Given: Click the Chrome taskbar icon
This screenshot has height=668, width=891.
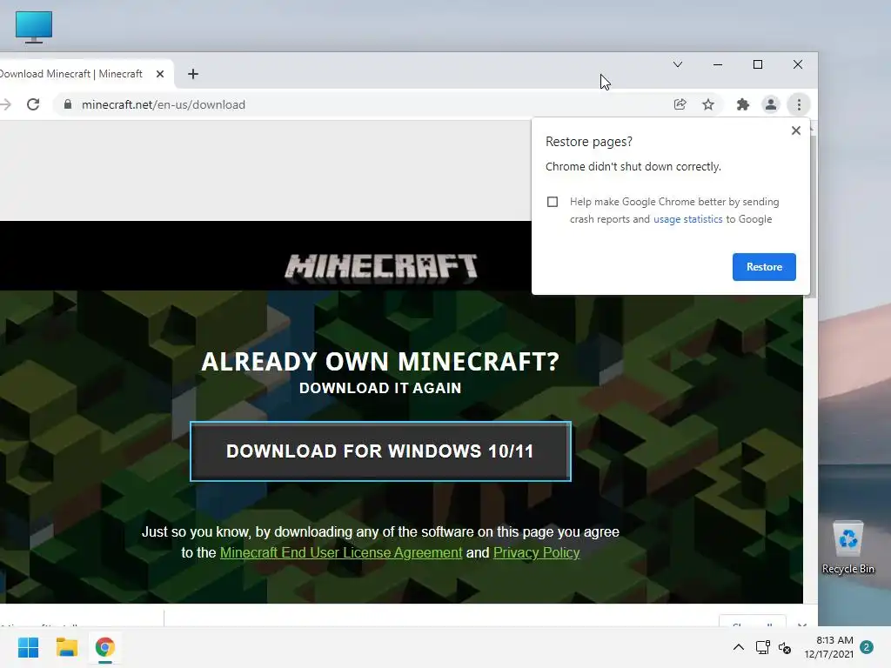Looking at the screenshot, I should pos(105,647).
